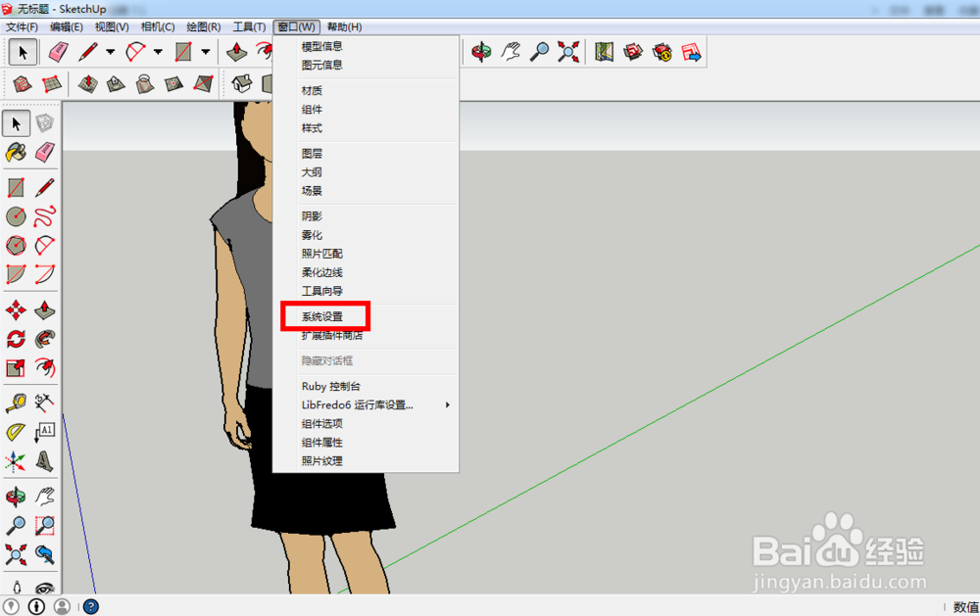Open the Line tool dropdown arrow

tap(111, 53)
